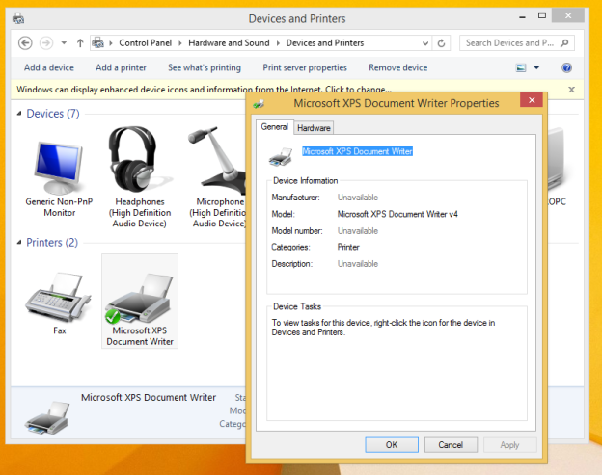This screenshot has height=475, width=602.
Task: Open Help with the question mark icon
Action: click(566, 68)
